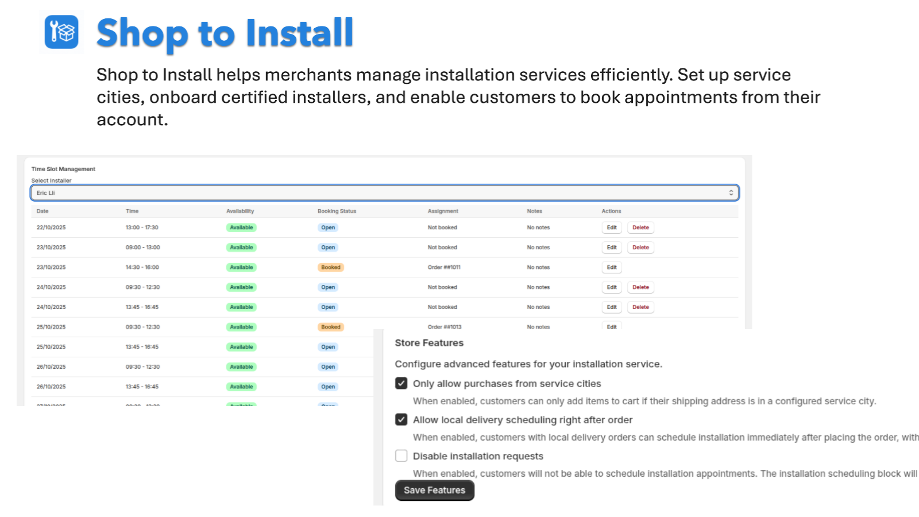The width and height of the screenshot is (919, 517).
Task: Delete the 23/10/2025 09:00-13:00 slot
Action: (x=640, y=247)
